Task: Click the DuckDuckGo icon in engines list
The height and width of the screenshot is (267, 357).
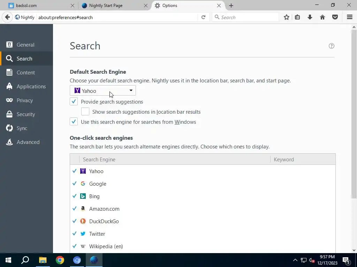Action: click(x=83, y=221)
